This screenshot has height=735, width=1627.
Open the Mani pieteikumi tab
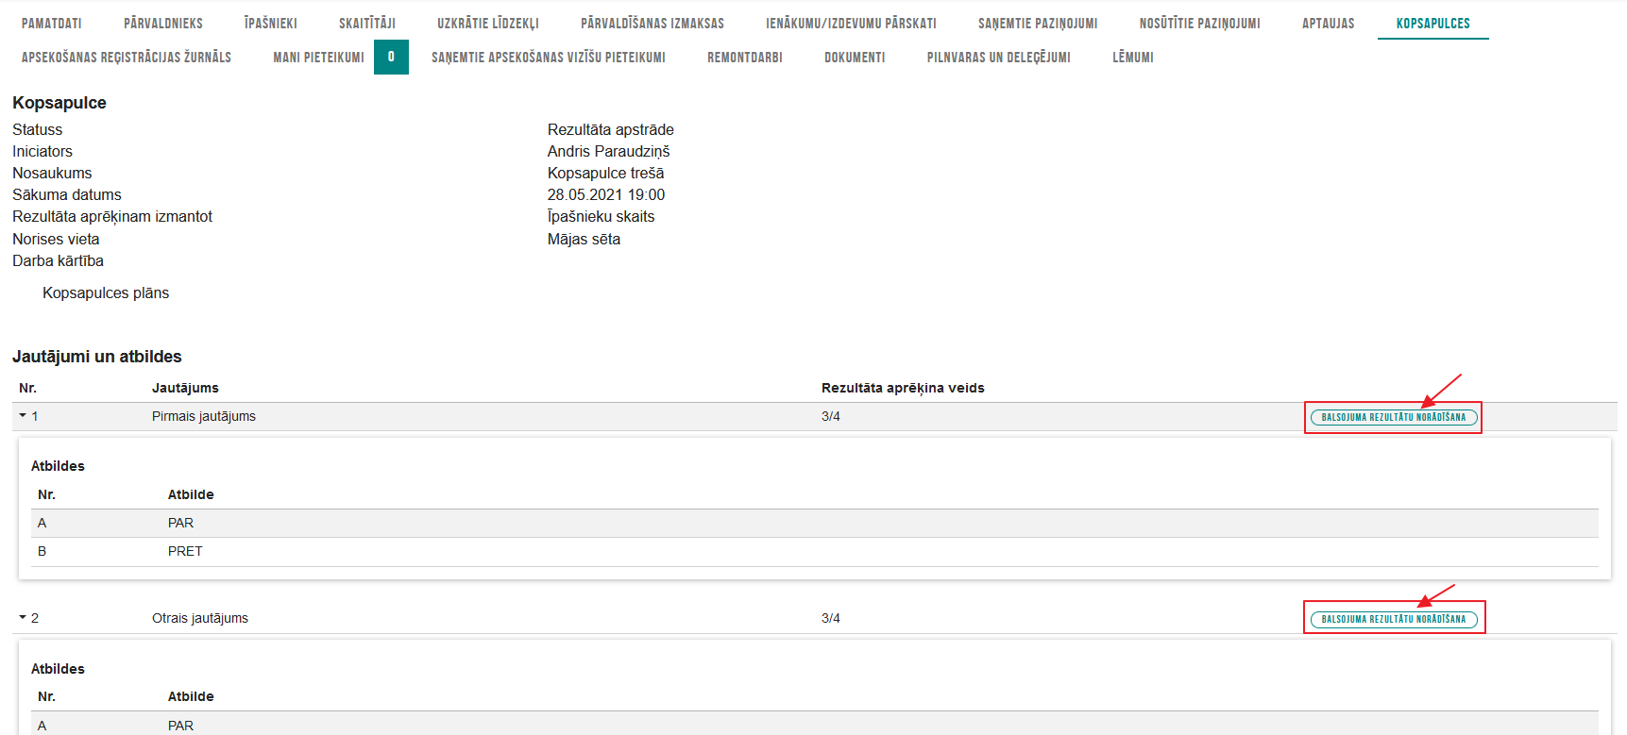[x=318, y=58]
